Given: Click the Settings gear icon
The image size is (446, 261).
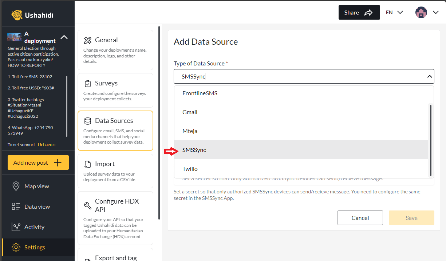Looking at the screenshot, I should [x=16, y=247].
